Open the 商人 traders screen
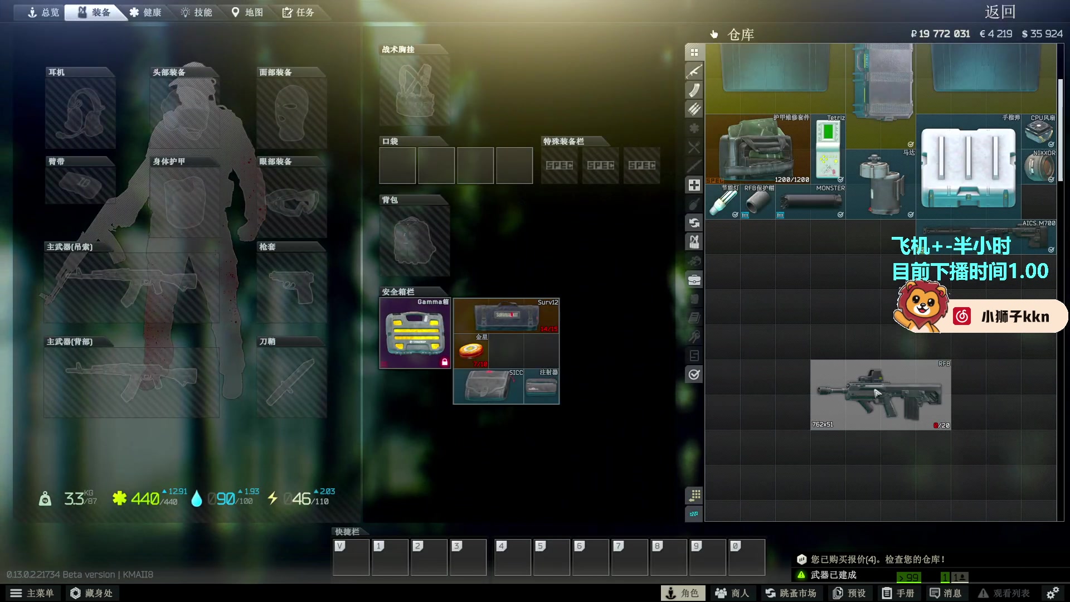Image resolution: width=1070 pixels, height=602 pixels. coord(732,593)
